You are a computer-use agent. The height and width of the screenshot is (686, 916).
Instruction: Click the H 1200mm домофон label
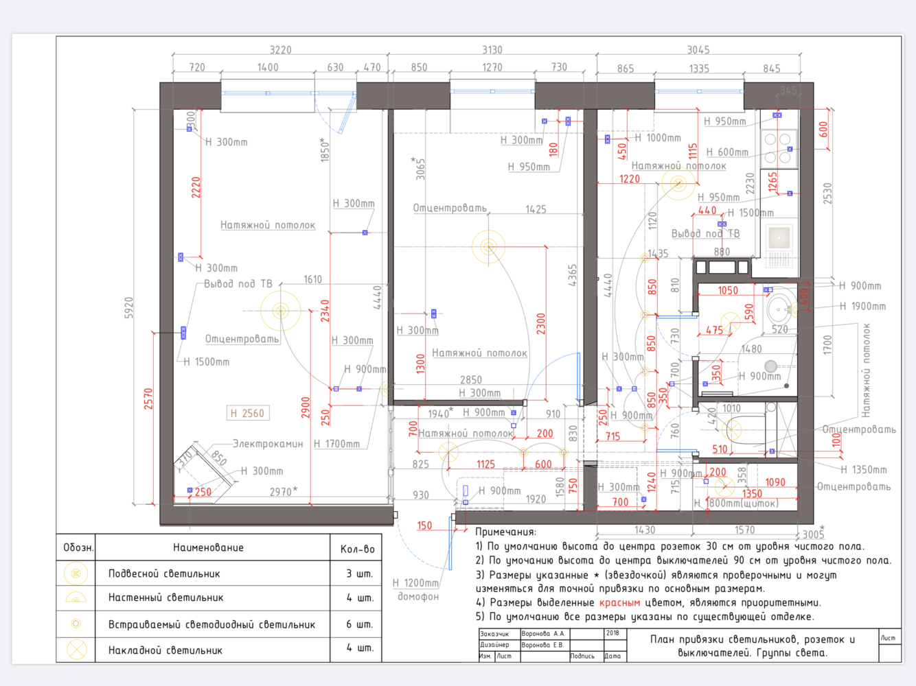417,589
